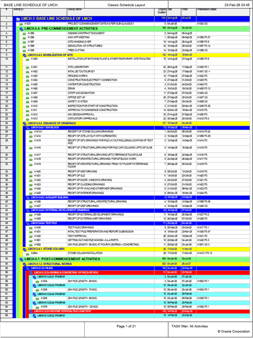Click the WBS icon for SSH BLOCK
This screenshot has height=338, width=253.
point(28,128)
